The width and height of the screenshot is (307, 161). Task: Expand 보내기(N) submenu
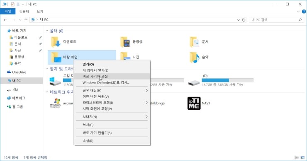pos(112,117)
